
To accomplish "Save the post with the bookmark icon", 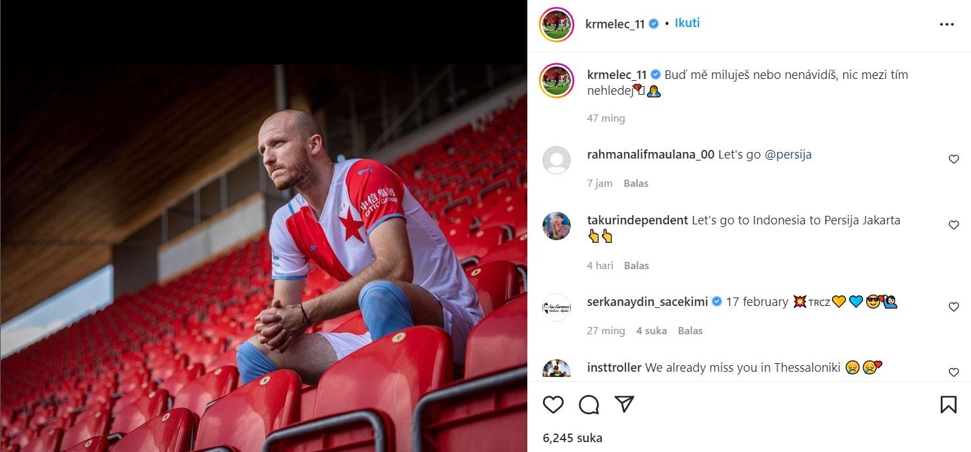I will (x=949, y=405).
